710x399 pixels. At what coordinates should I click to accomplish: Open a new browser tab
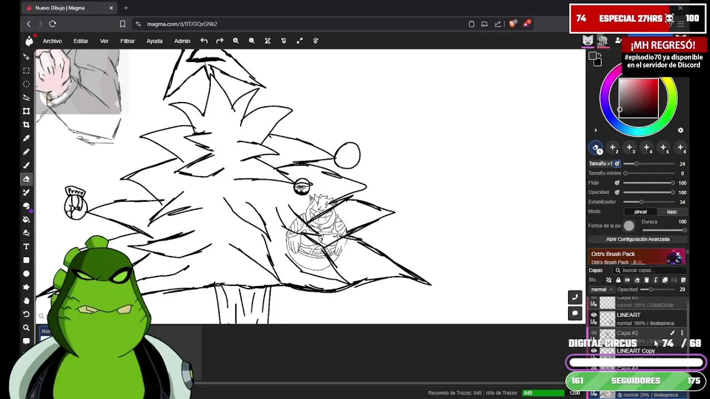point(126,8)
